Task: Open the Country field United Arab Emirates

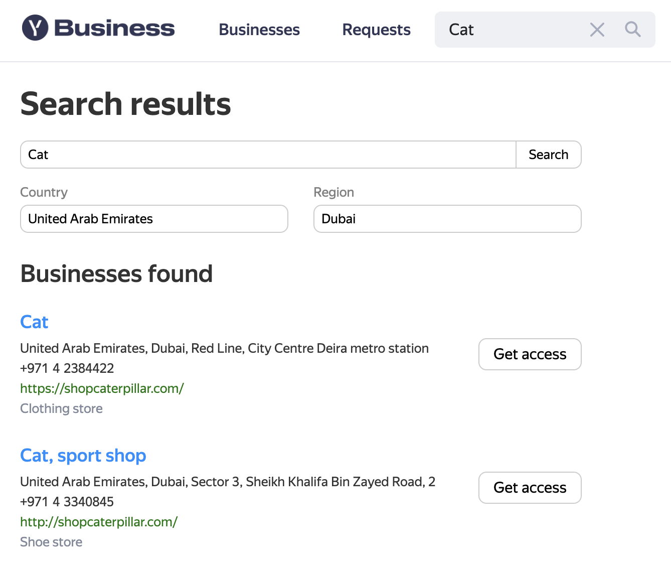Action: (154, 219)
